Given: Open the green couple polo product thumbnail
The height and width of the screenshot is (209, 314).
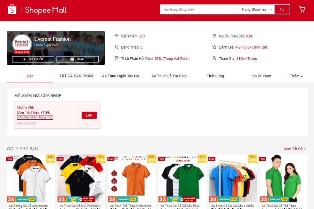Looking at the screenshot, I should 283,178.
